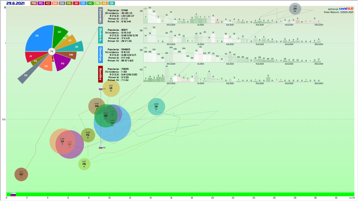Click the Koroška region panel label
358x201 pixels.
click(101, 74)
